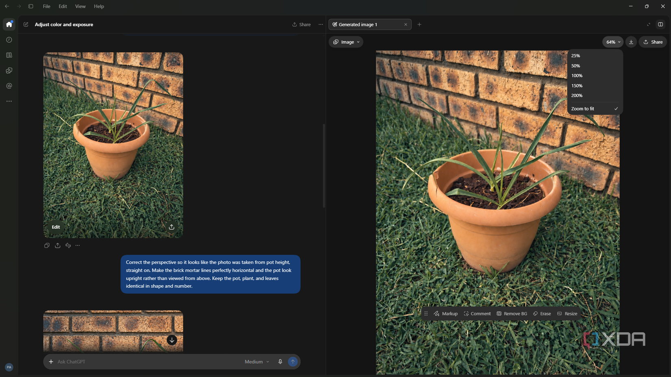
Task: Open conversation options ellipsis next to Share
Action: 321,24
